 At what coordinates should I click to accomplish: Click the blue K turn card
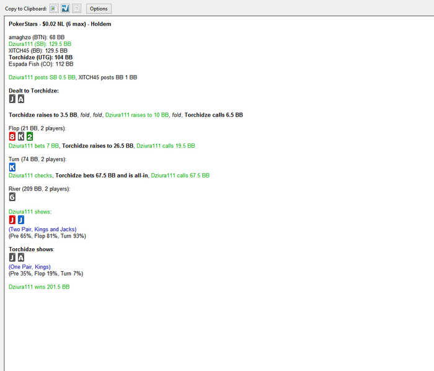point(12,168)
